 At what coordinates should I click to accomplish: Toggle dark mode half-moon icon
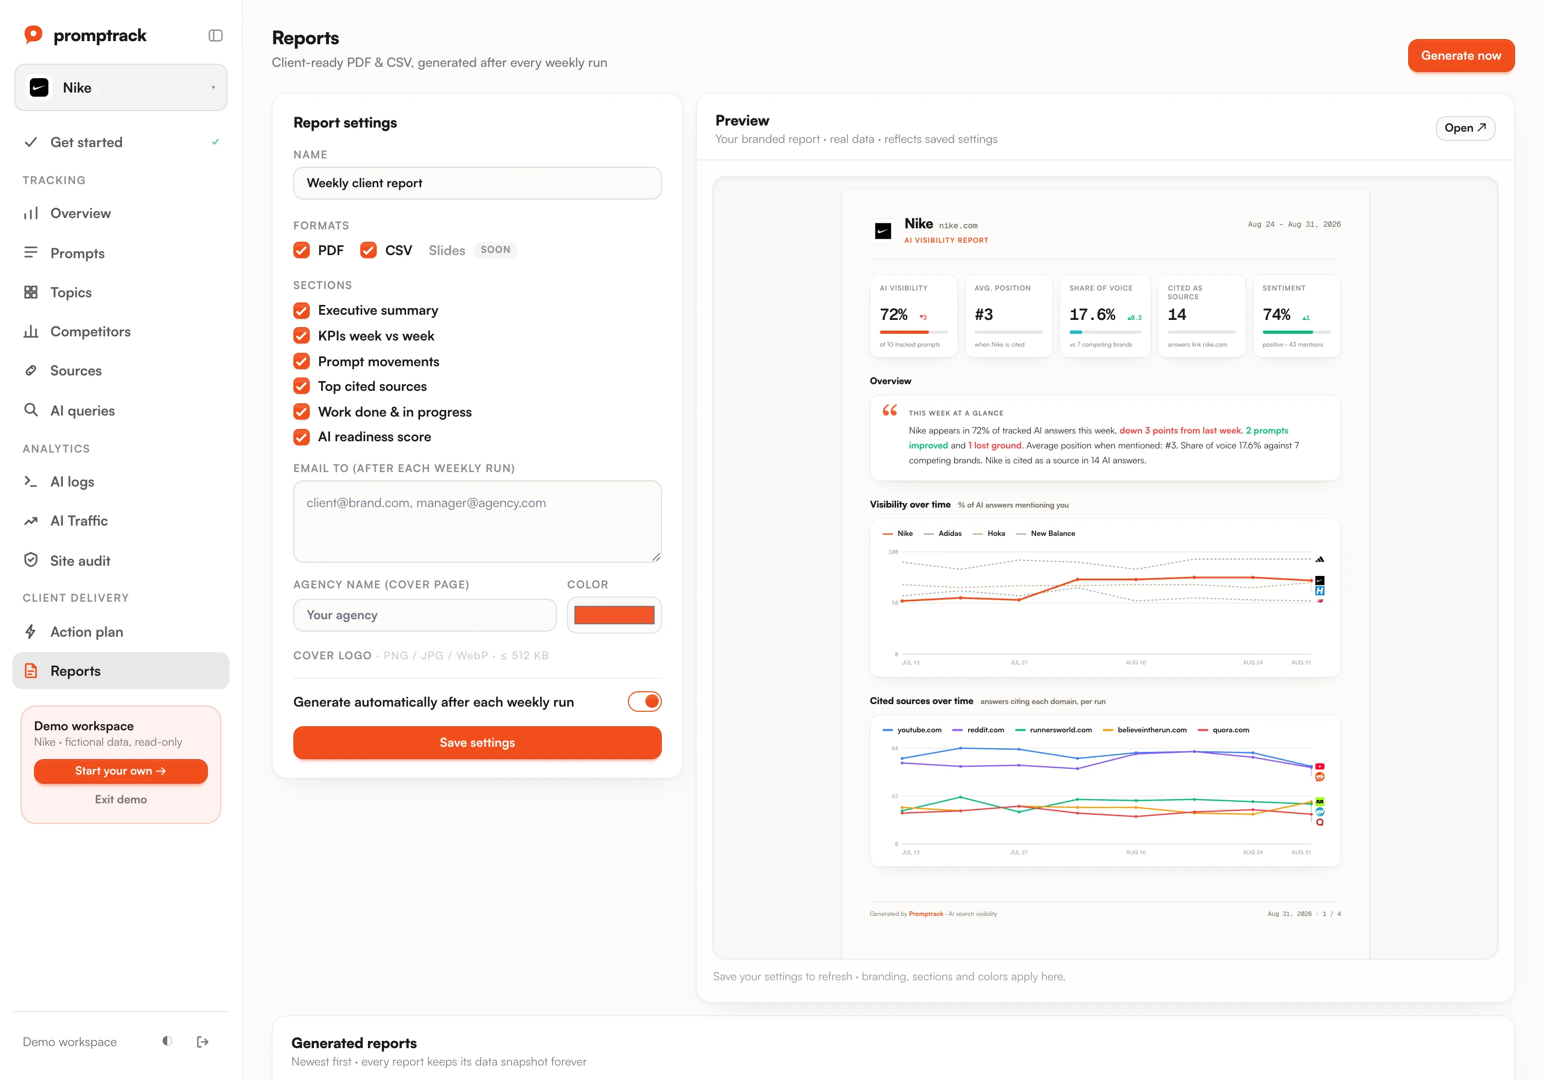167,1041
